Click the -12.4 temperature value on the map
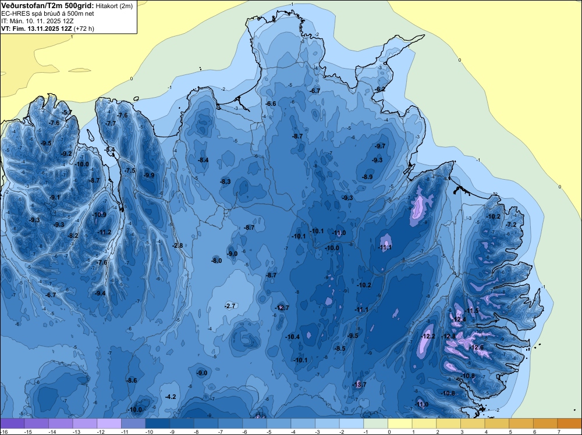This screenshot has height=435, width=582. [459, 320]
